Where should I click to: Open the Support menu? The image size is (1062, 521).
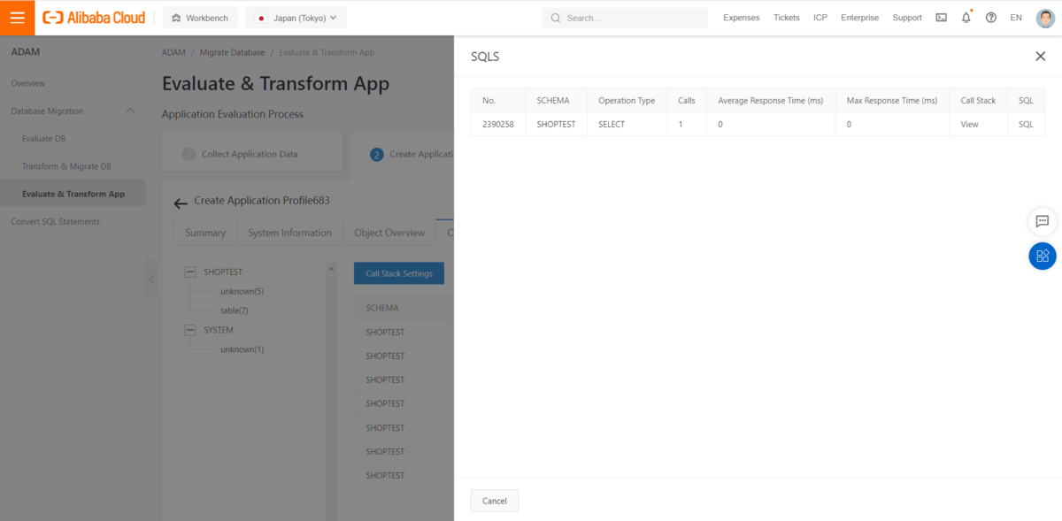[x=907, y=18]
